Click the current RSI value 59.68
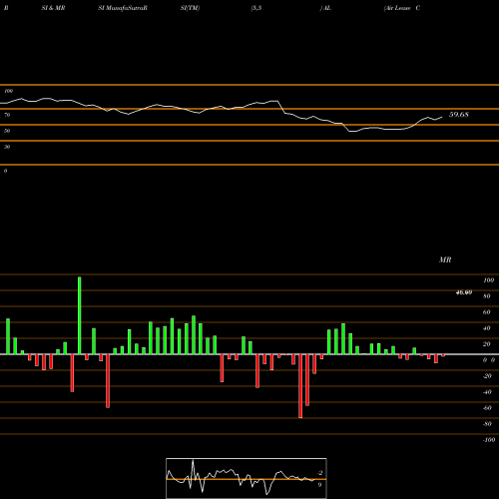499x499 pixels. click(x=459, y=115)
